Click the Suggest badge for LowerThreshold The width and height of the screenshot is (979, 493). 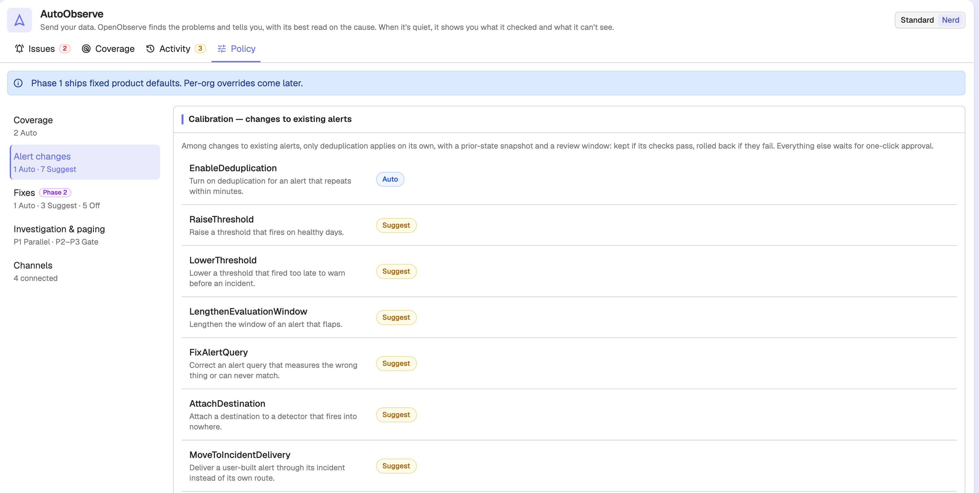point(396,271)
